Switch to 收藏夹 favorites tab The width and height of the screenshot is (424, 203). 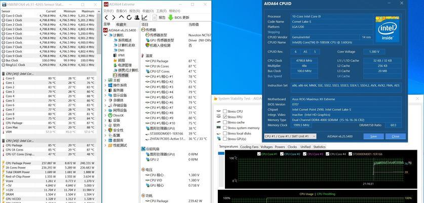coord(121,24)
